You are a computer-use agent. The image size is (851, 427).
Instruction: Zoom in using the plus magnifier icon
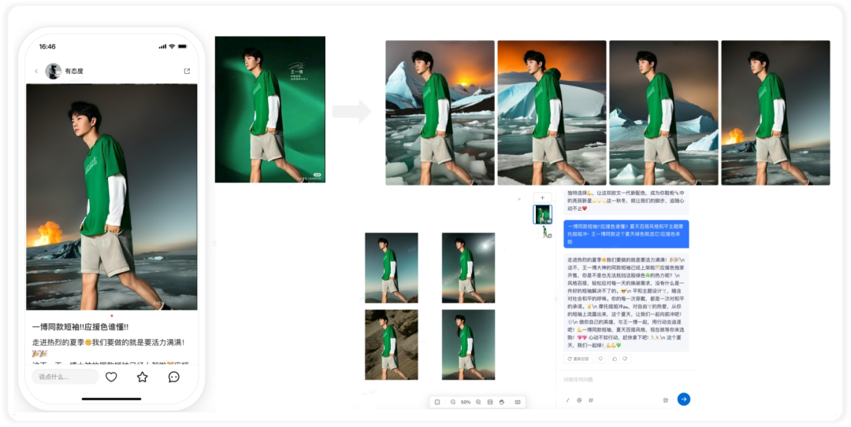click(x=478, y=402)
